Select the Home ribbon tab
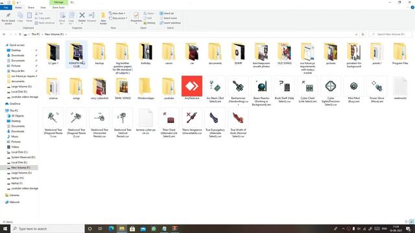The height and width of the screenshot is (233, 415). 18,7
